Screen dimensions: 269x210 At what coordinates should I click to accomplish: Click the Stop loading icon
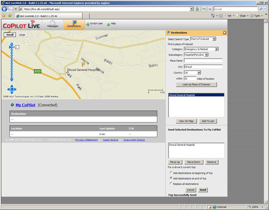point(210,9)
